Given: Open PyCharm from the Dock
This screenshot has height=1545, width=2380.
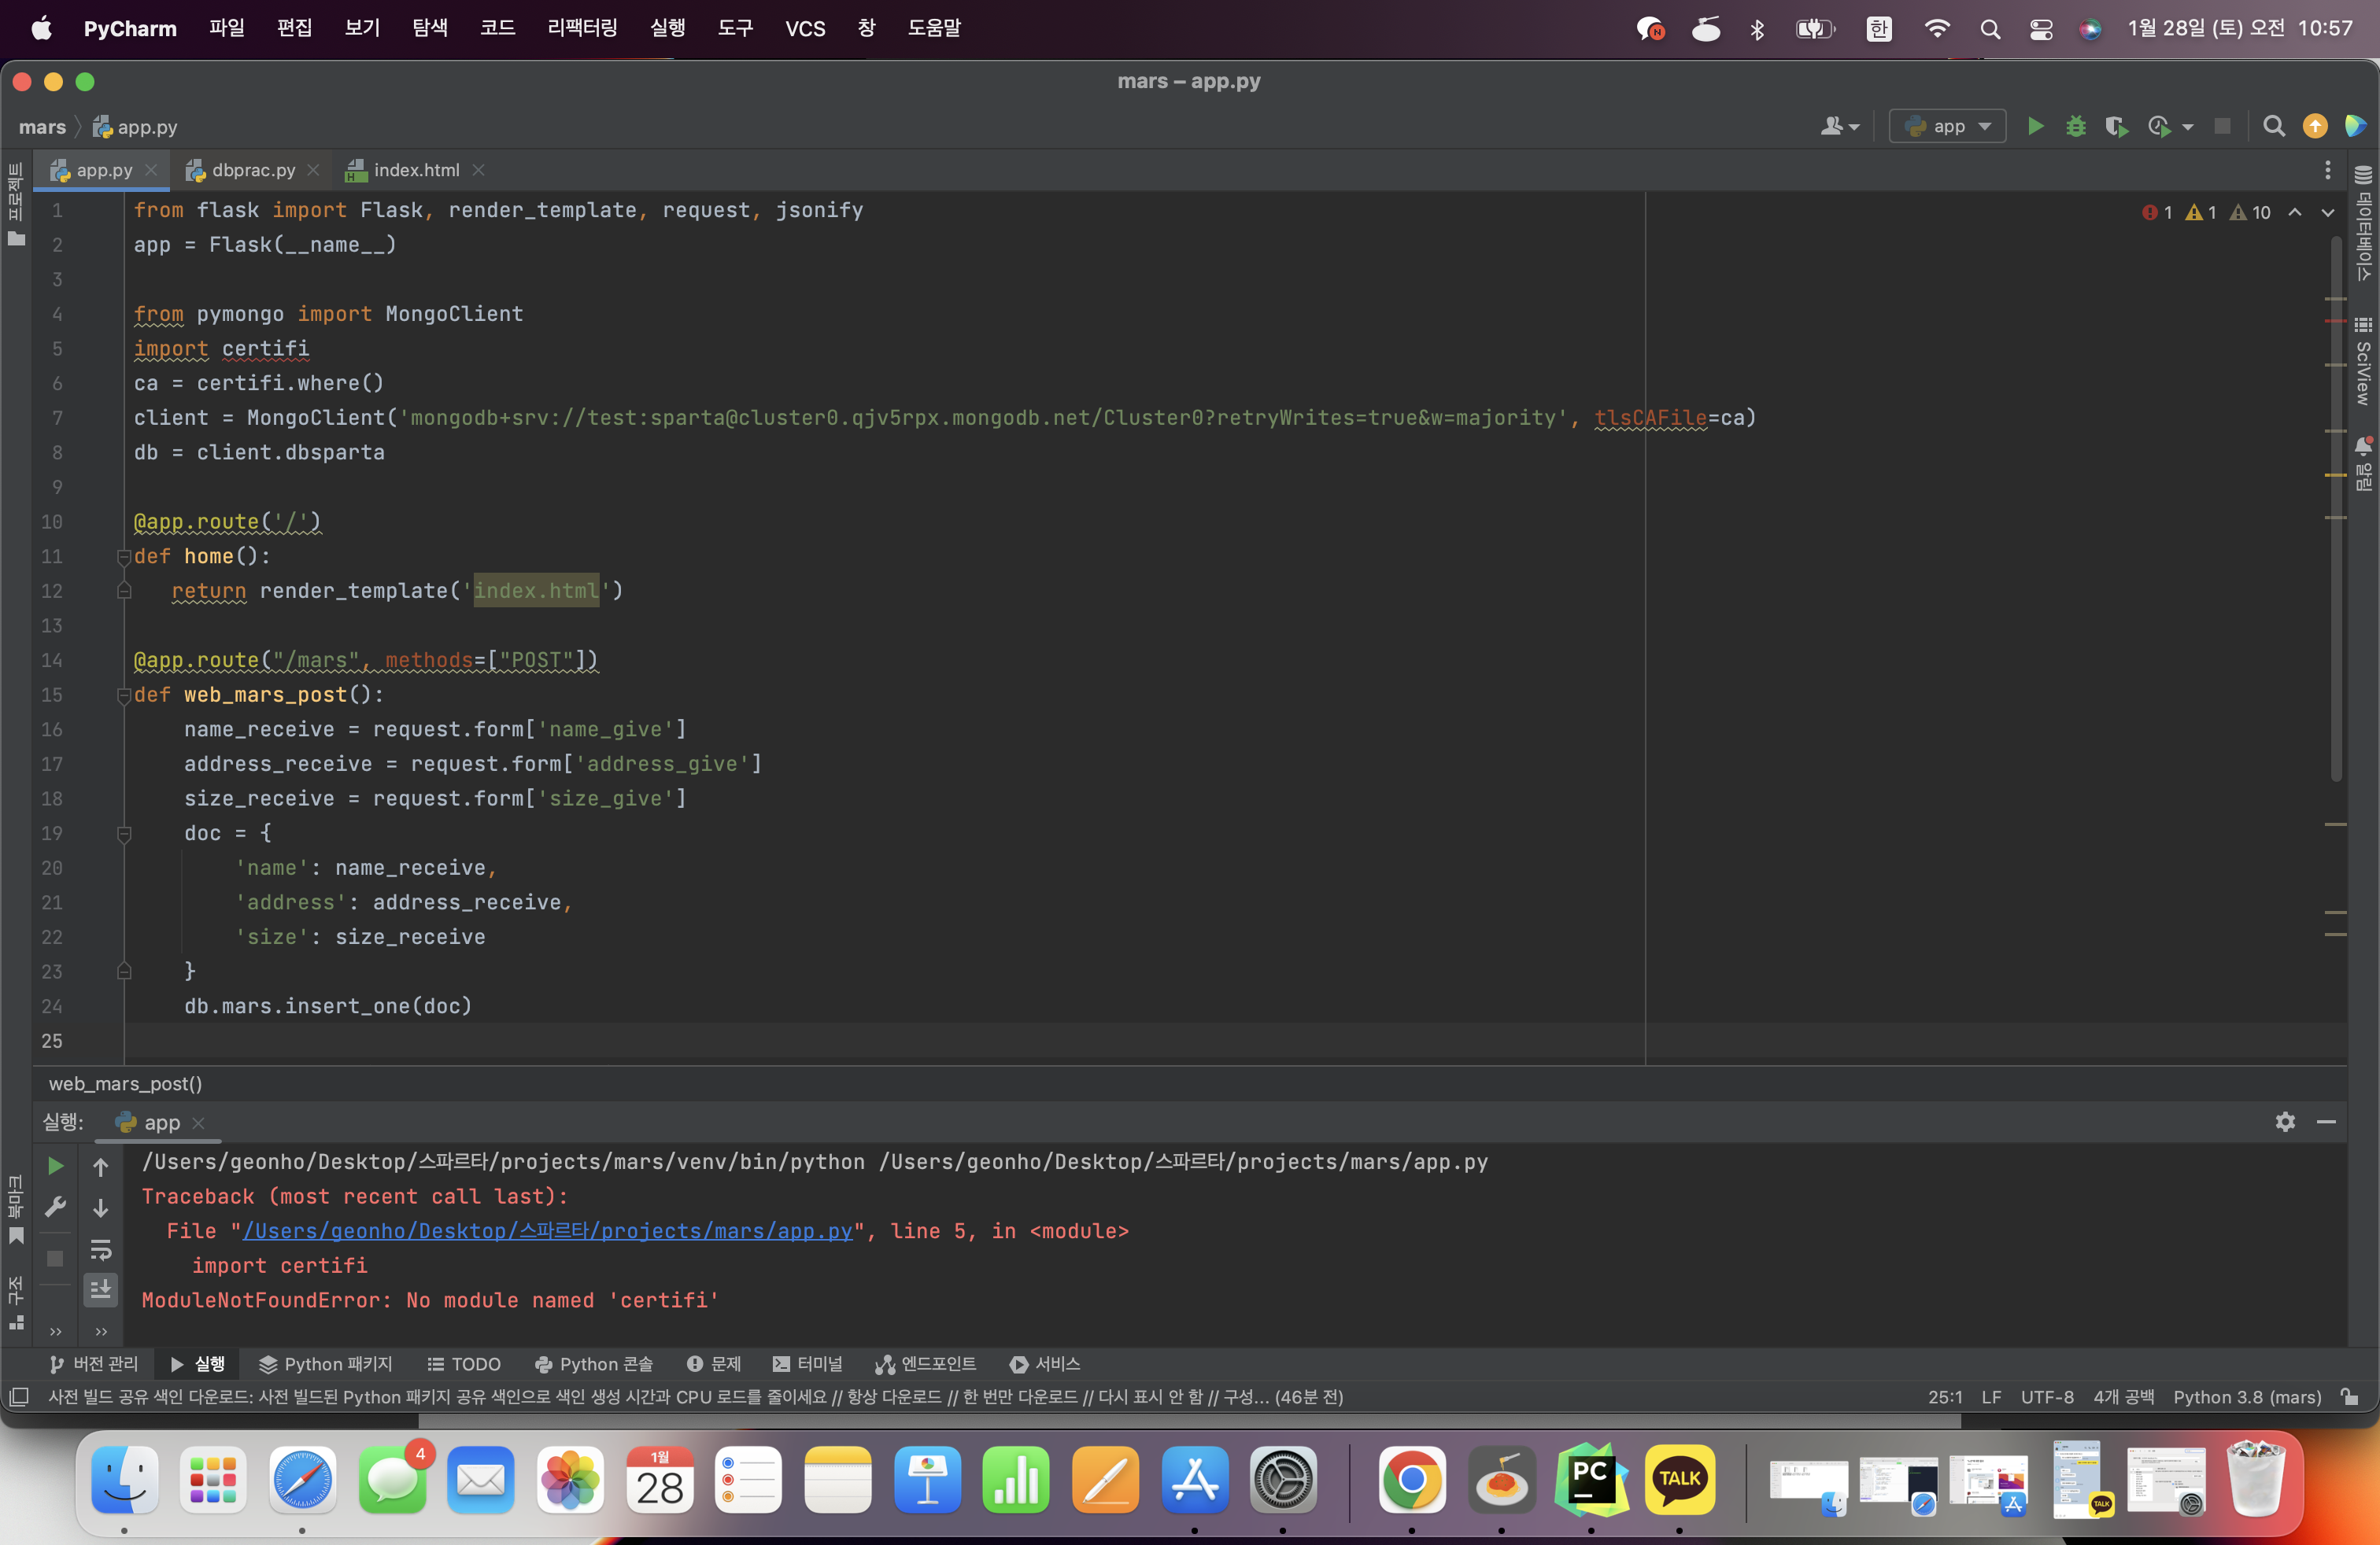Looking at the screenshot, I should coord(1590,1479).
